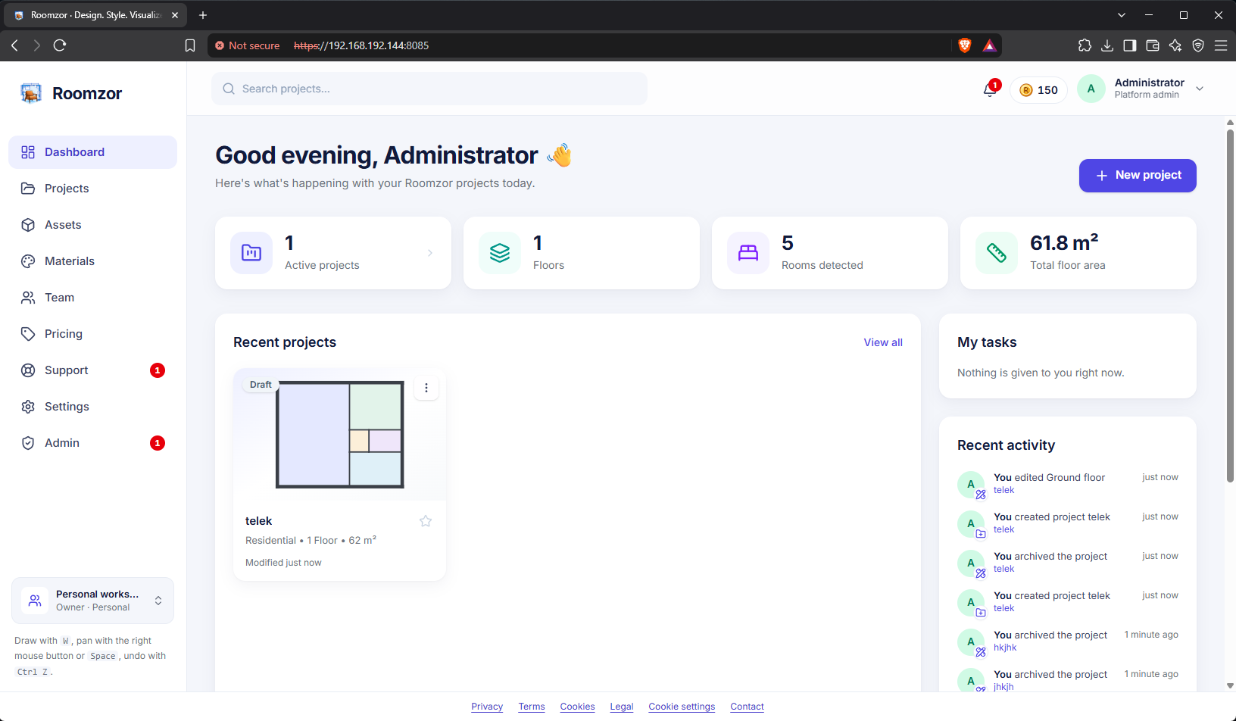Viewport: 1236px width, 721px height.
Task: Open Pricing in sidebar
Action: pos(92,334)
